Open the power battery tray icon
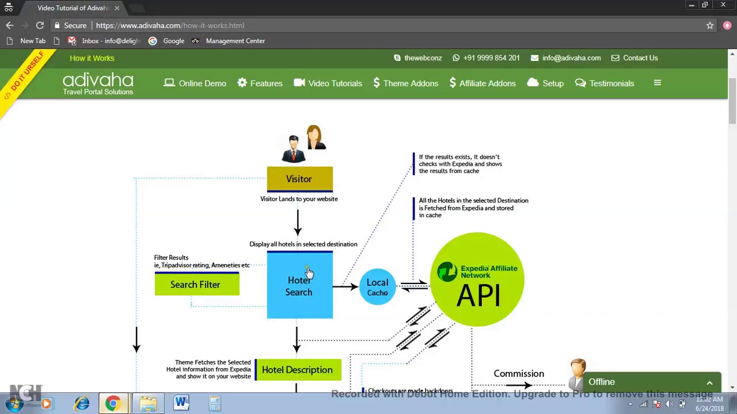The image size is (737, 414). [682, 404]
